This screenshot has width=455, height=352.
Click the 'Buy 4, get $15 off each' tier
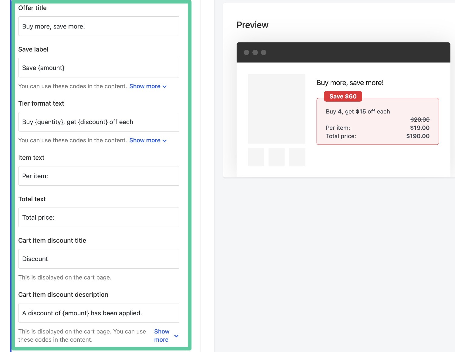358,111
